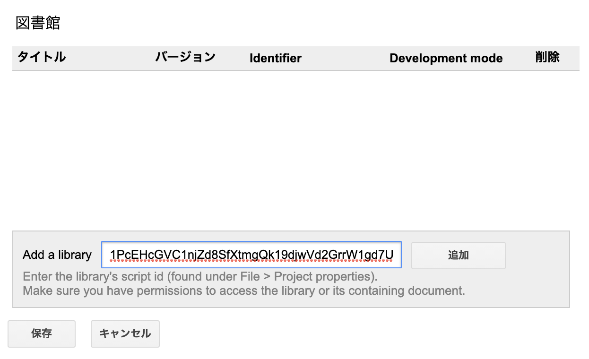Click inside the empty library list area
The image size is (589, 359).
coord(293,146)
